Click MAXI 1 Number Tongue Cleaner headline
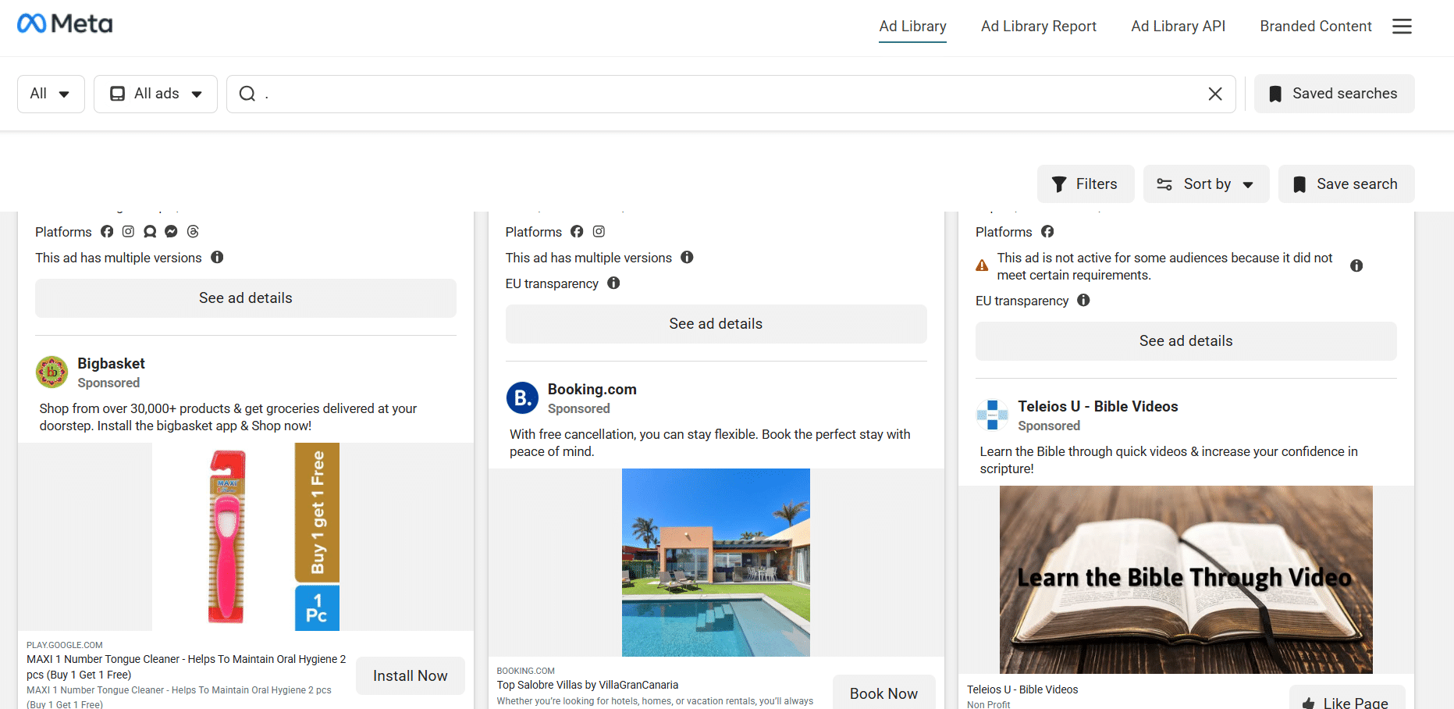 pyautogui.click(x=186, y=667)
